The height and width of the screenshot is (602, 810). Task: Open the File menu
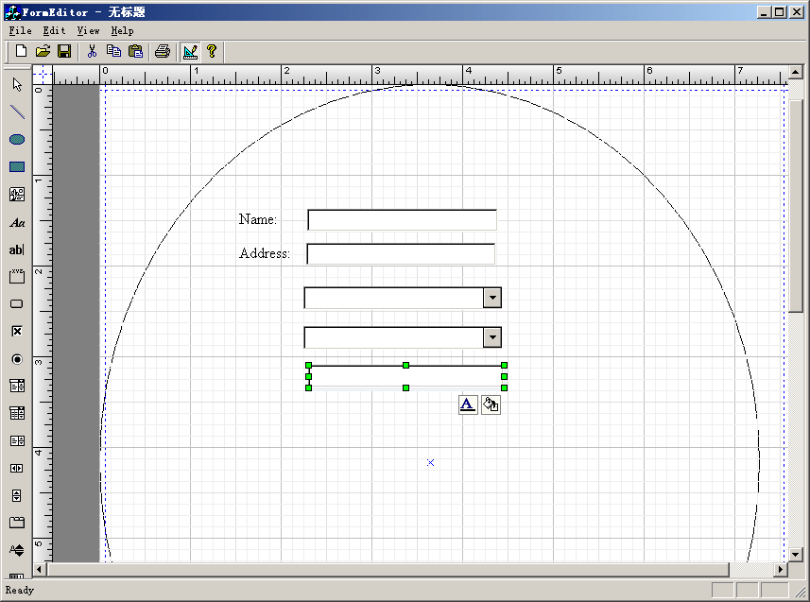pyautogui.click(x=20, y=30)
